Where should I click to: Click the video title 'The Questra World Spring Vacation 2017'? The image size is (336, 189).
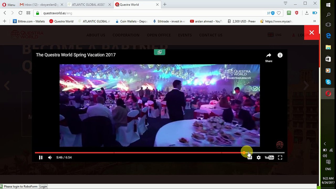click(x=76, y=55)
